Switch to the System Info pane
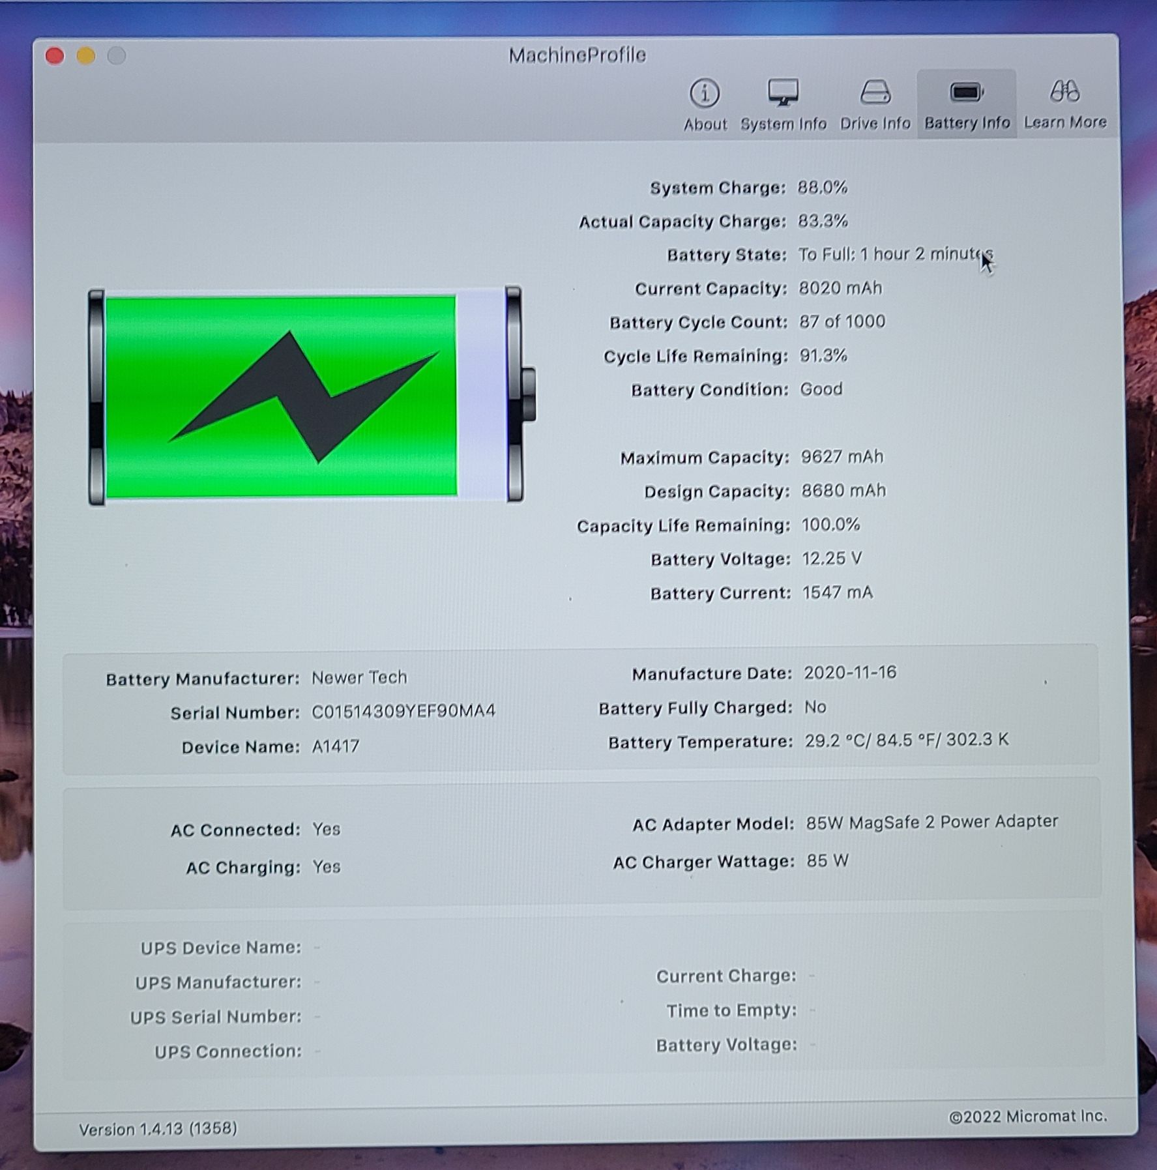The image size is (1157, 1170). coord(783,104)
